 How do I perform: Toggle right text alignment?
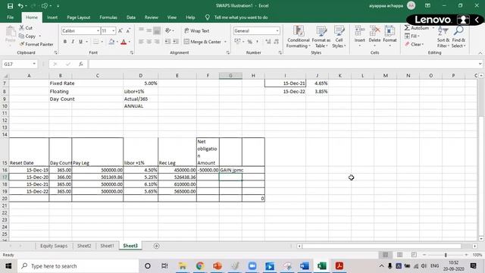[x=157, y=42]
